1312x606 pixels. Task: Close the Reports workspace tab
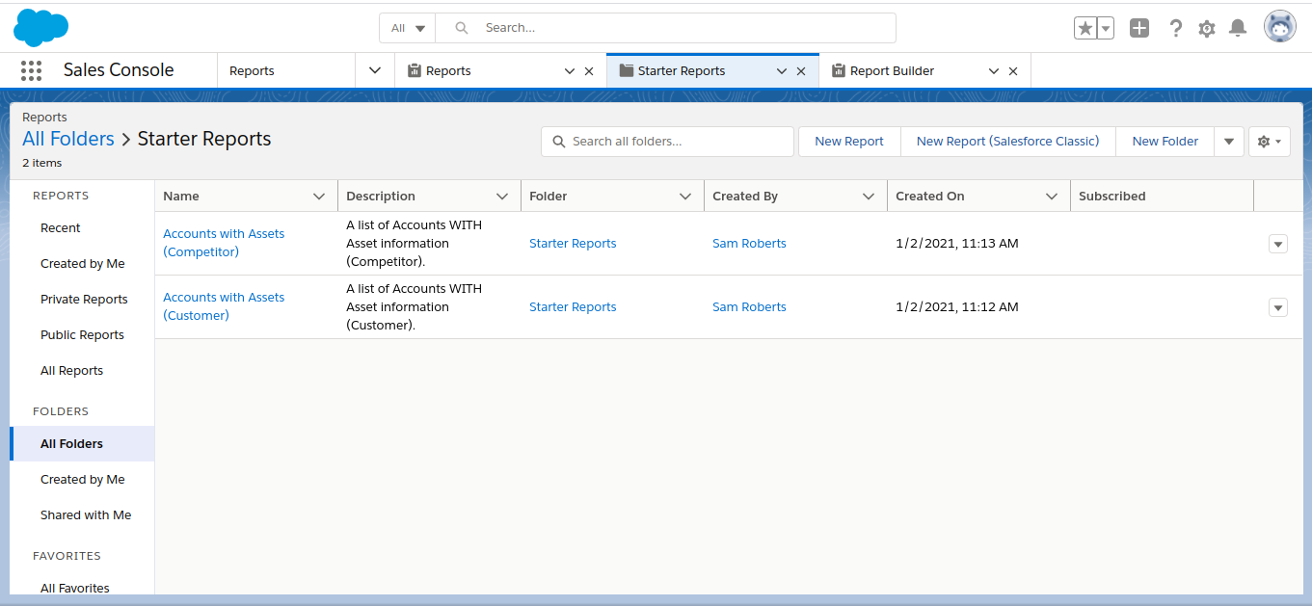589,71
